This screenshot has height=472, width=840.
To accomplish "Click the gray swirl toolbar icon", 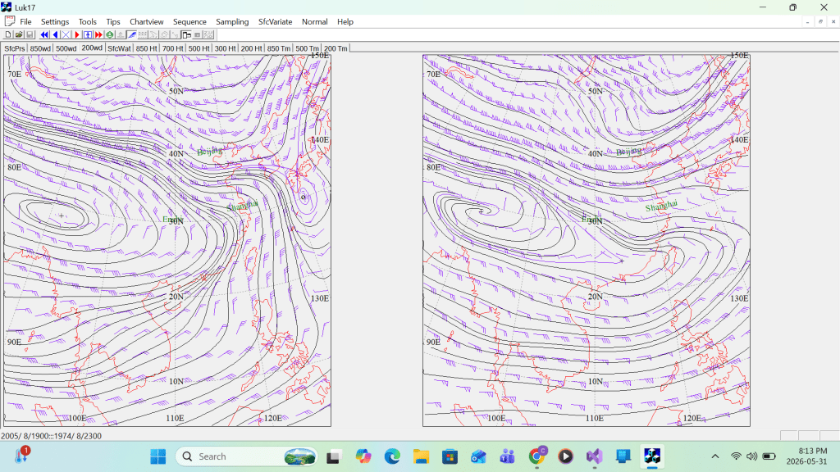I will click(164, 34).
